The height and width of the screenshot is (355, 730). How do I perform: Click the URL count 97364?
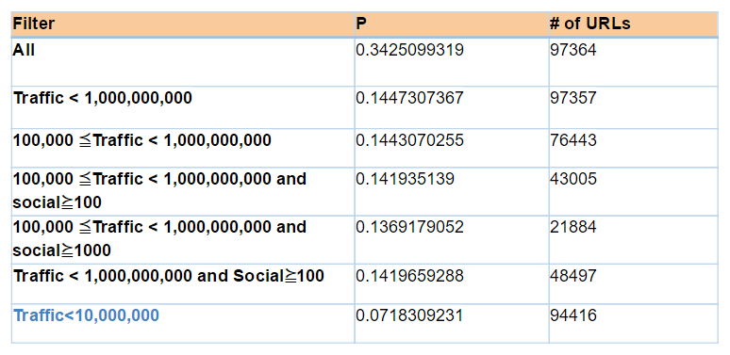coord(573,50)
